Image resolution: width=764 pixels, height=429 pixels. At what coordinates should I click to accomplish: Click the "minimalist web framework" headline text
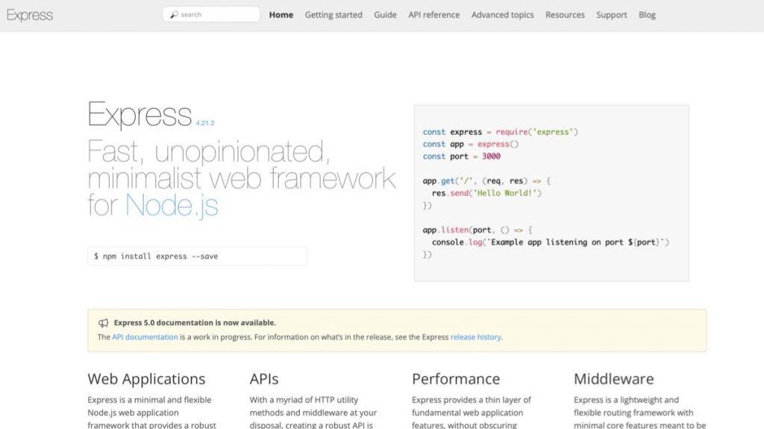[242, 179]
